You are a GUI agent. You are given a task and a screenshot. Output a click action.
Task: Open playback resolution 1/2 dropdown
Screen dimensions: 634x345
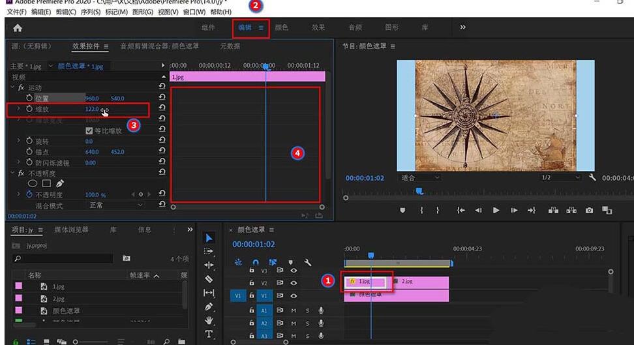coord(560,177)
